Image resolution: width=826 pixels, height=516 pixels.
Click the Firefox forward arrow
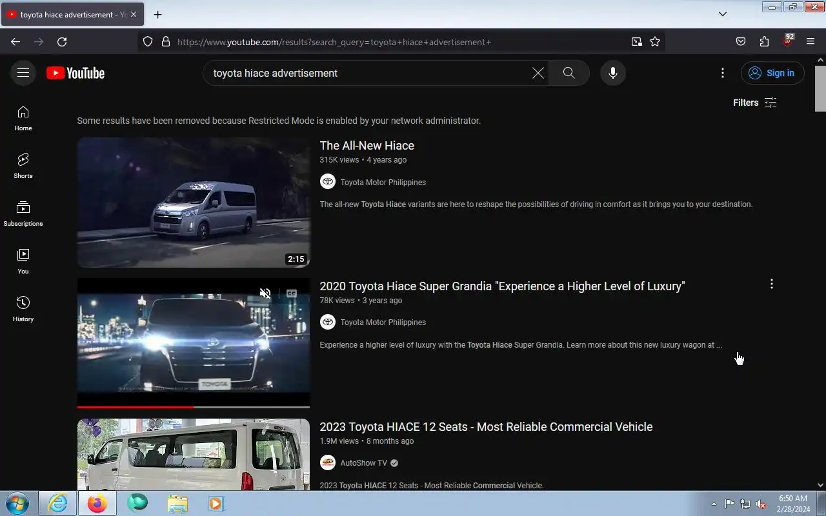click(39, 42)
